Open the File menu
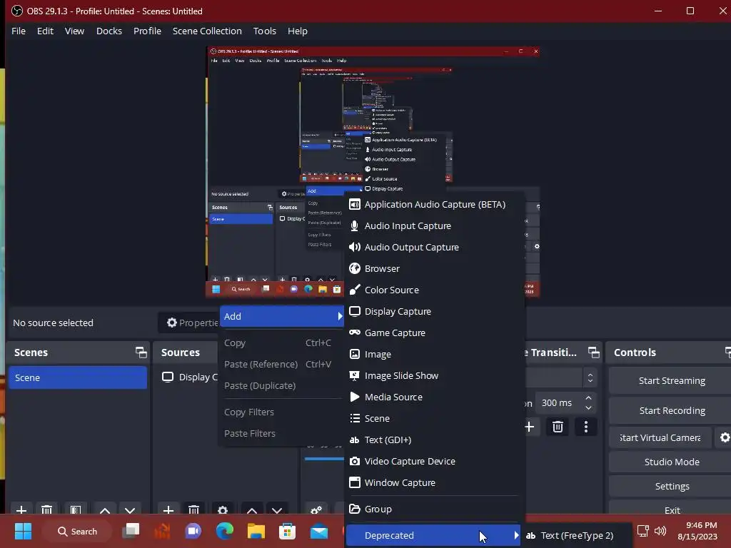This screenshot has height=548, width=731. (19, 31)
